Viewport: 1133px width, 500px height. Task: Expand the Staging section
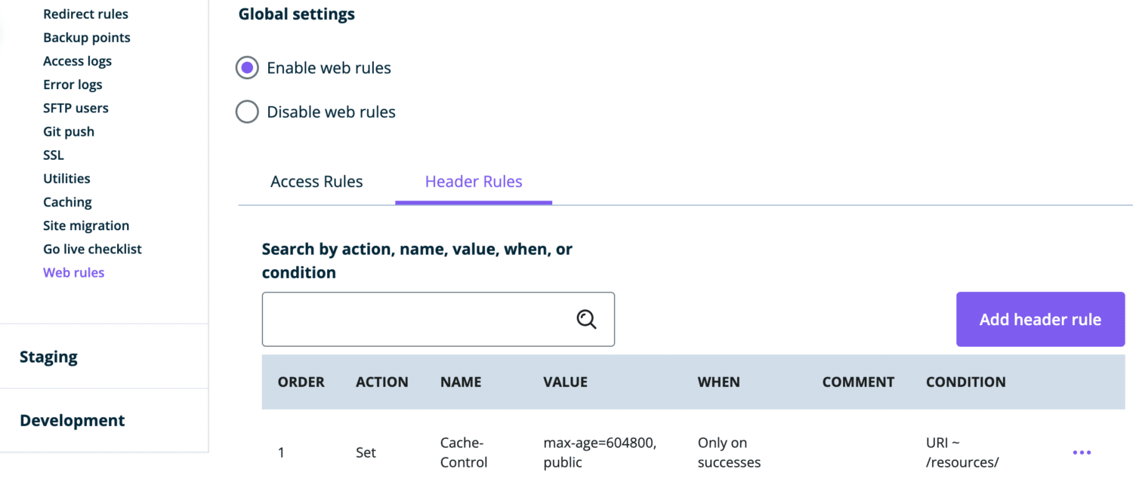pos(49,357)
